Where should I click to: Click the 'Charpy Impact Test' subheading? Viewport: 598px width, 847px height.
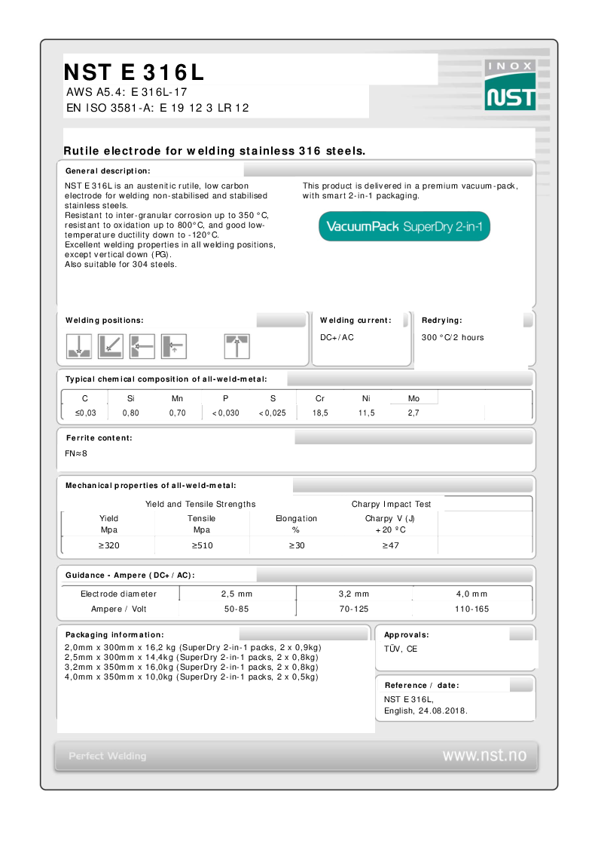coord(392,504)
